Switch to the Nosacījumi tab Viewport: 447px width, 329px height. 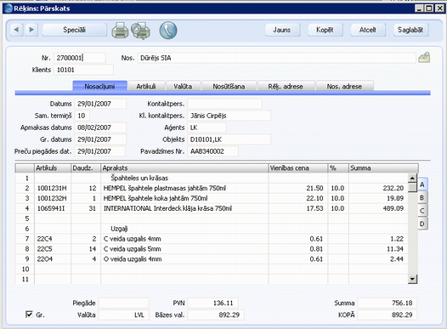[x=99, y=86]
